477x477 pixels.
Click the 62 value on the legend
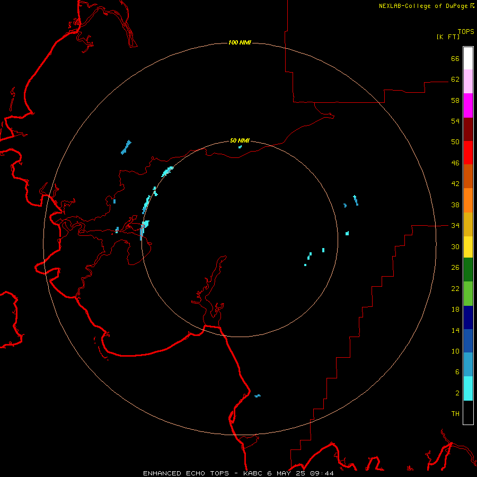pos(455,79)
